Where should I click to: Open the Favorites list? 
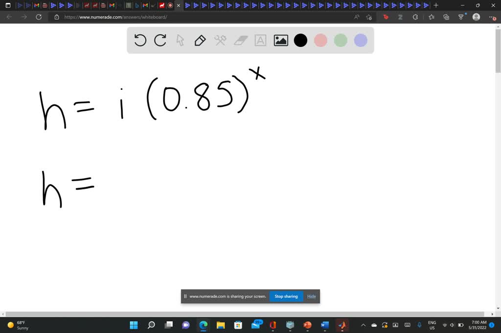pyautogui.click(x=432, y=17)
